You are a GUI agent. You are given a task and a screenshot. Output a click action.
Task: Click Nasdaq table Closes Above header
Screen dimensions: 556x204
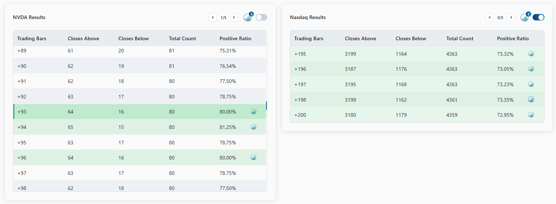click(360, 38)
